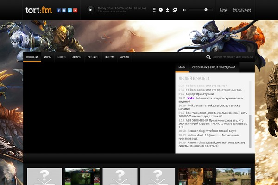Click username bro in chat
Image resolution: width=278 pixels, height=185 pixels.
(x=188, y=113)
